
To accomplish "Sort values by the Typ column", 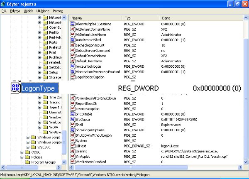I will (x=141, y=18).
